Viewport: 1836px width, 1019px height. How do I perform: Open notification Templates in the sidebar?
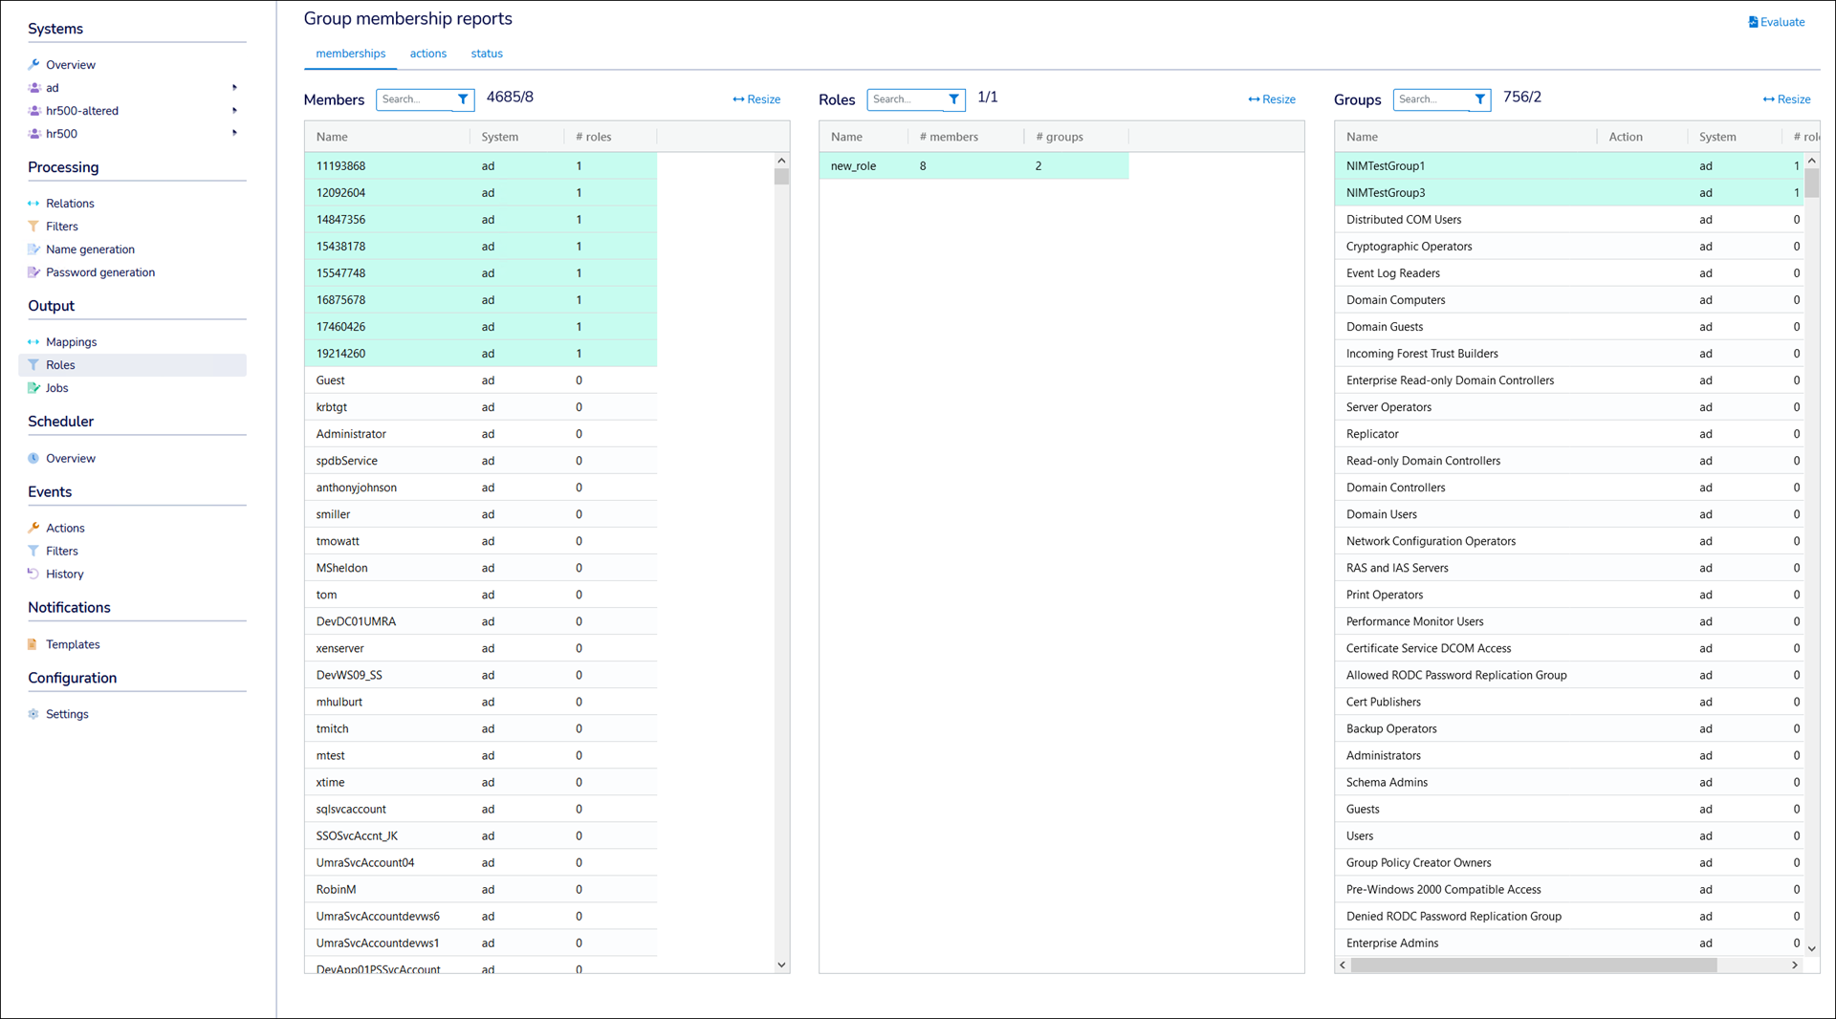(73, 644)
